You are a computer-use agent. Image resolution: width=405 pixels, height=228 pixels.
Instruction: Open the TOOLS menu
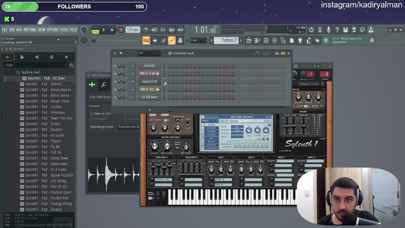[x=64, y=30]
